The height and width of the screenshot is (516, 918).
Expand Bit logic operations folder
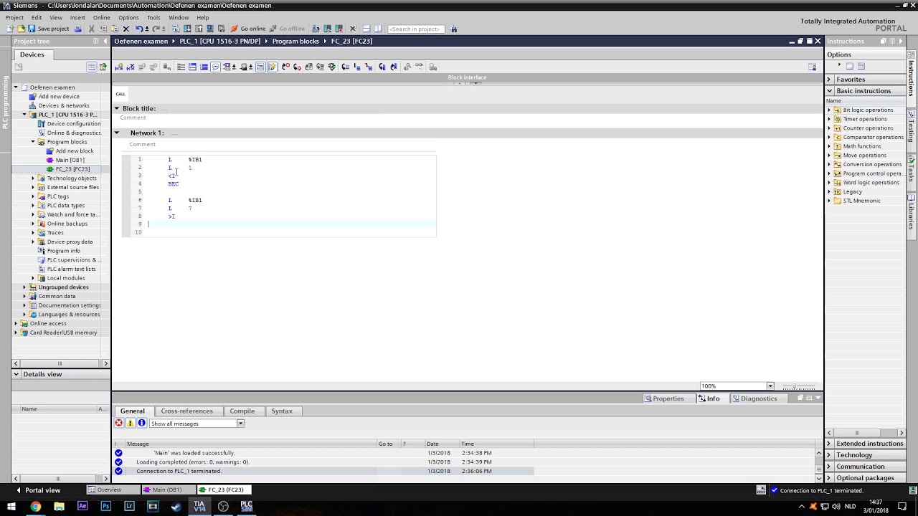point(830,110)
